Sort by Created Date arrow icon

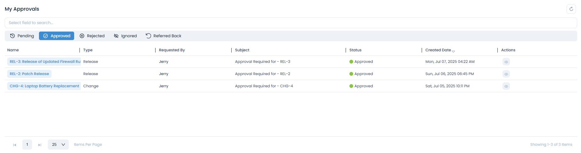coord(453,51)
